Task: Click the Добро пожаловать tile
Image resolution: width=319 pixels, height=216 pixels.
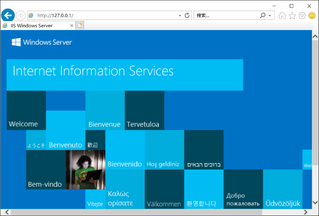Action: click(243, 189)
